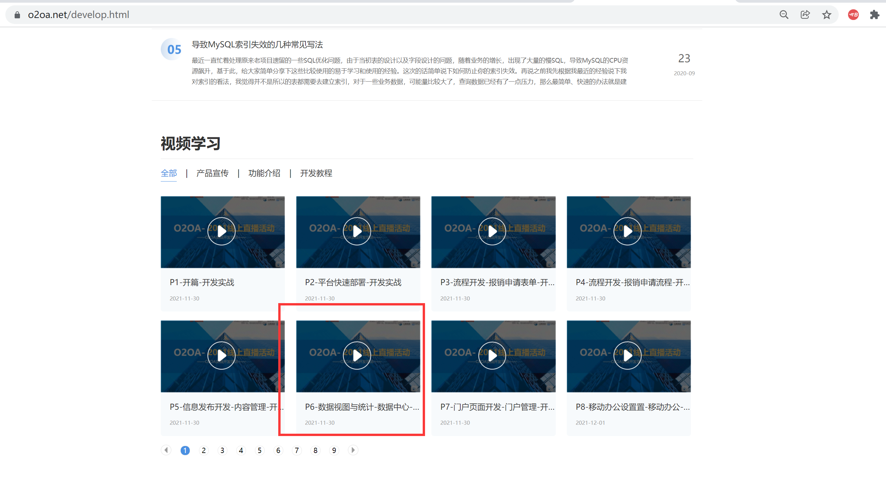Play the P6-数据视图与统计 video
This screenshot has height=479, width=886.
(x=357, y=355)
